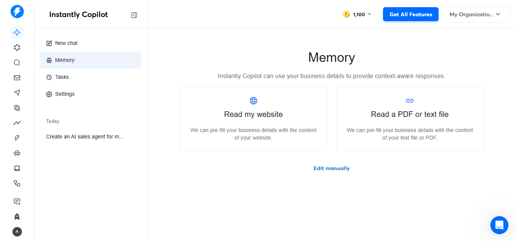Viewport: 516px width, 241px height.
Task: Open the Copilot sparkle icon in sidebar
Action: tap(17, 32)
